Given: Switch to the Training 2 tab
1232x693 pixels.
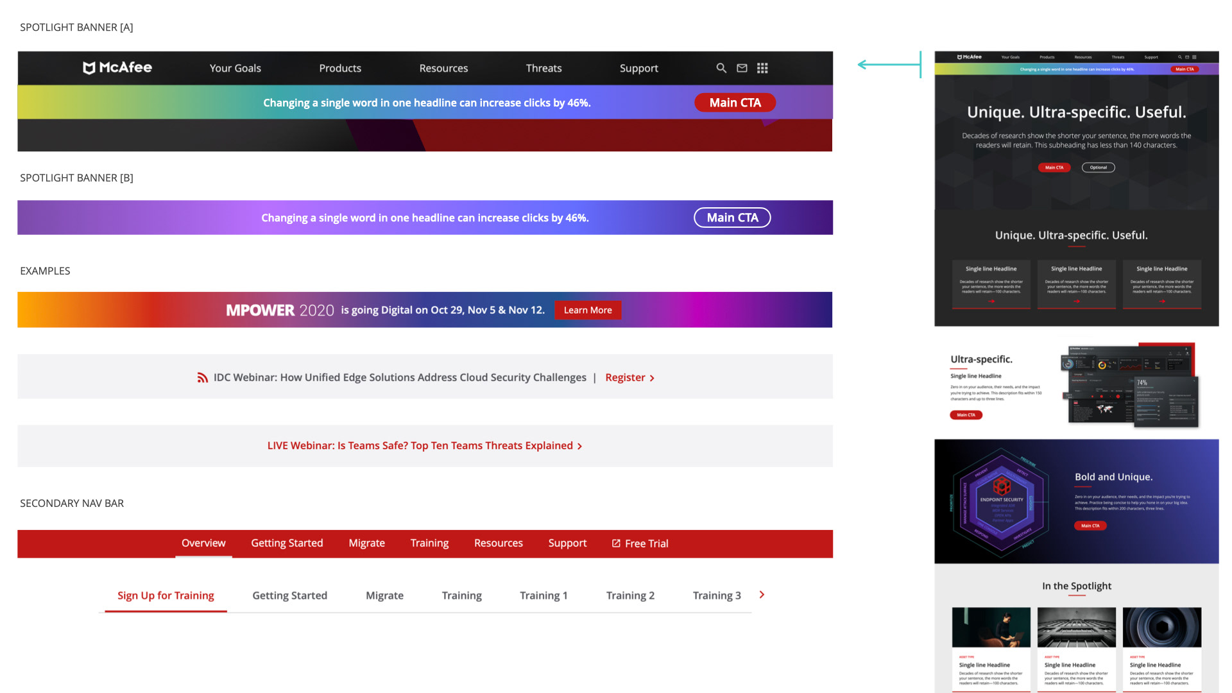Looking at the screenshot, I should click(x=630, y=595).
